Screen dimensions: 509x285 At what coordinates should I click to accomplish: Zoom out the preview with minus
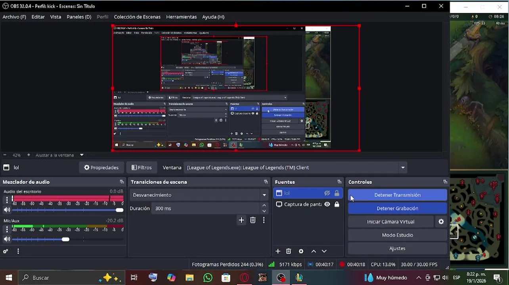5,155
